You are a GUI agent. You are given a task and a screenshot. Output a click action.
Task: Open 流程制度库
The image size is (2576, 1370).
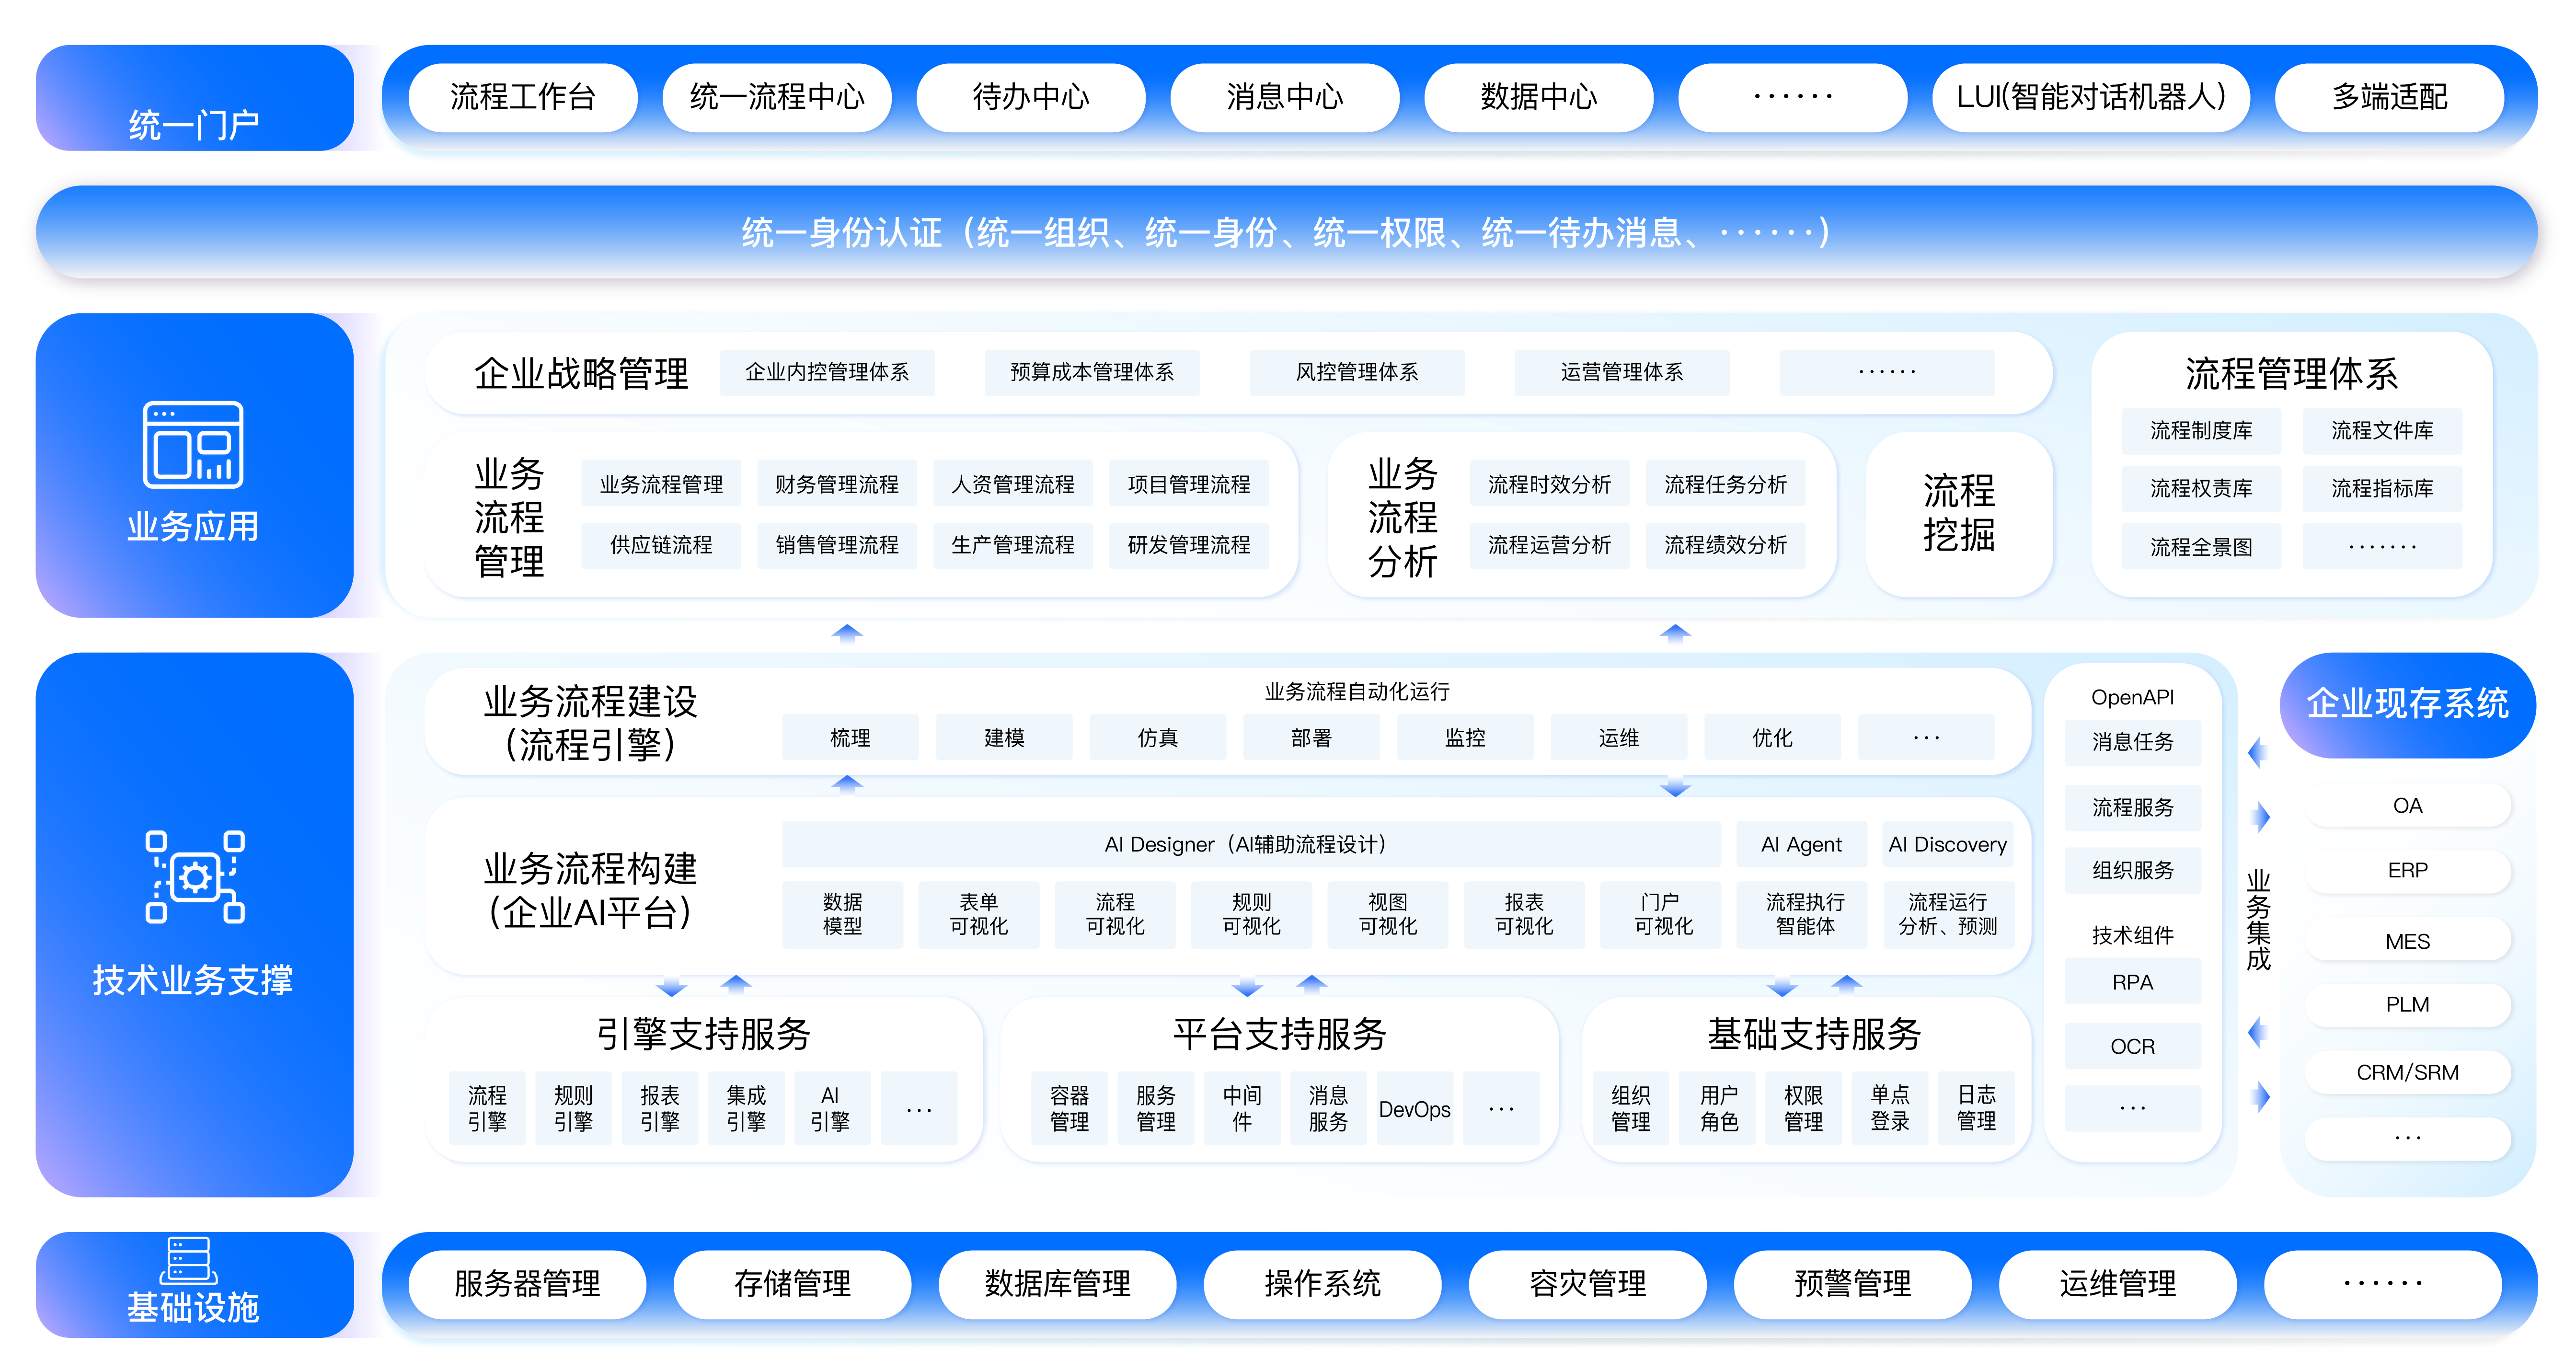pos(2202,431)
